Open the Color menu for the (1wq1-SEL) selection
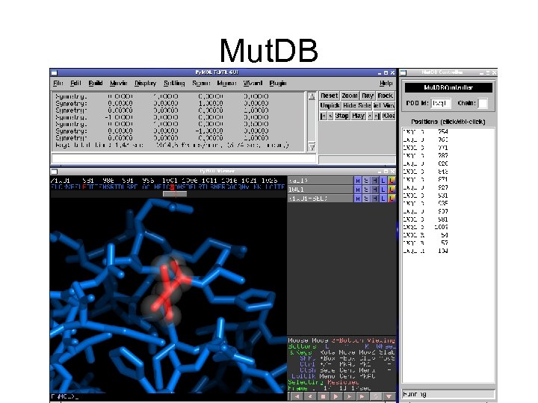Image resolution: width=538 pixels, height=403 pixels. [x=392, y=199]
